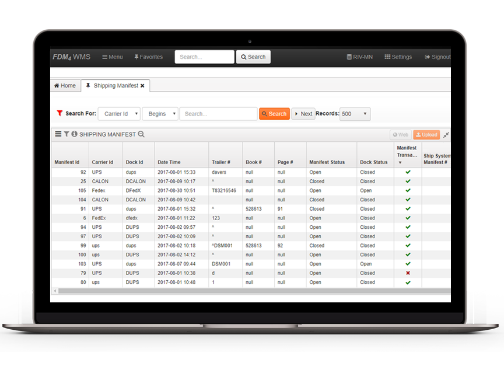Click the orange Upload button

click(426, 135)
